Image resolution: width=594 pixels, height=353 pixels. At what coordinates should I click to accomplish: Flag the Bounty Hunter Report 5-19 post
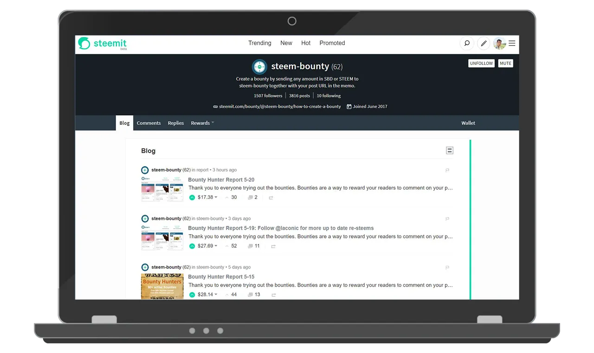click(447, 219)
